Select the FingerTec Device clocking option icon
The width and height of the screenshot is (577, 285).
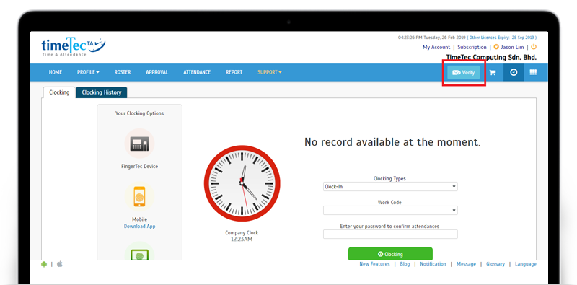pos(139,144)
